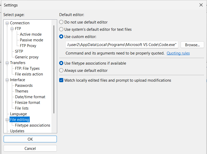Enable Always use default editor

point(61,70)
